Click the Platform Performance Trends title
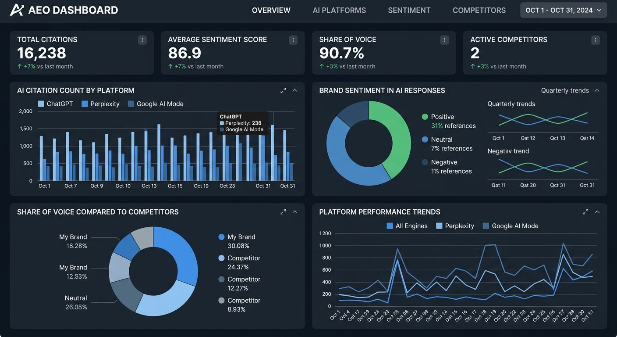Screen dimensions: 617x337 click(x=379, y=212)
